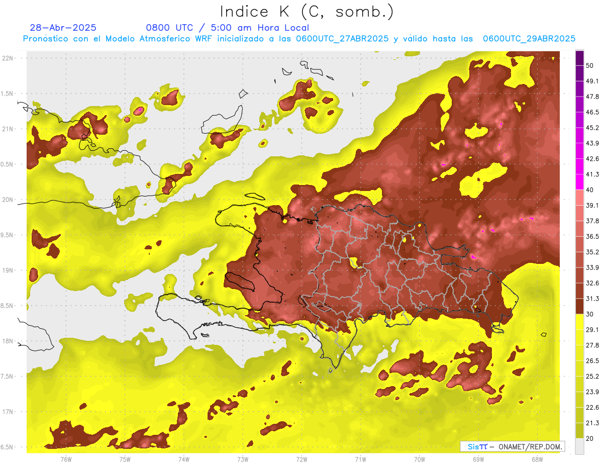
Task: Click the "70W" longitude label
Action: [419, 458]
